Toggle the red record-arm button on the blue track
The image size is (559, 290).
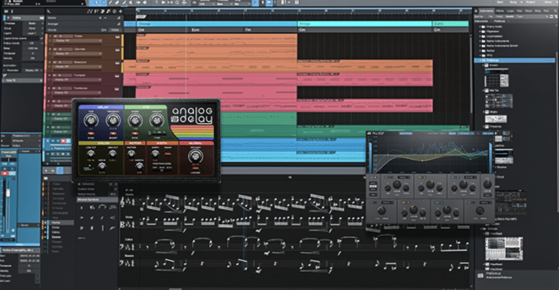click(x=63, y=141)
